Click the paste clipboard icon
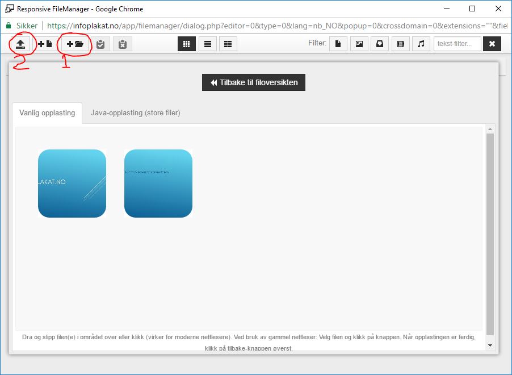Screen dimensions: 512x375 [x=100, y=44]
